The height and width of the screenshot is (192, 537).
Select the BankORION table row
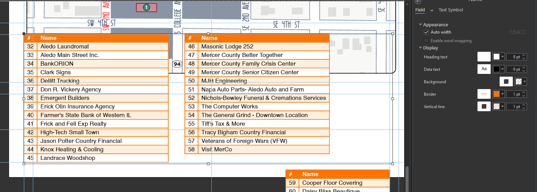pyautogui.click(x=96, y=64)
